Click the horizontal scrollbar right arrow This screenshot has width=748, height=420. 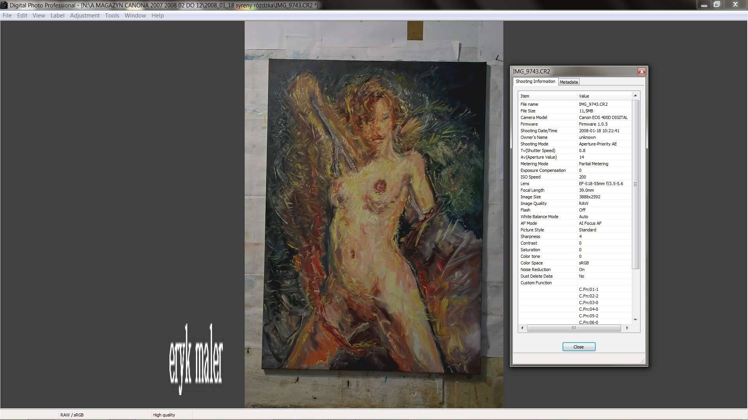(627, 328)
